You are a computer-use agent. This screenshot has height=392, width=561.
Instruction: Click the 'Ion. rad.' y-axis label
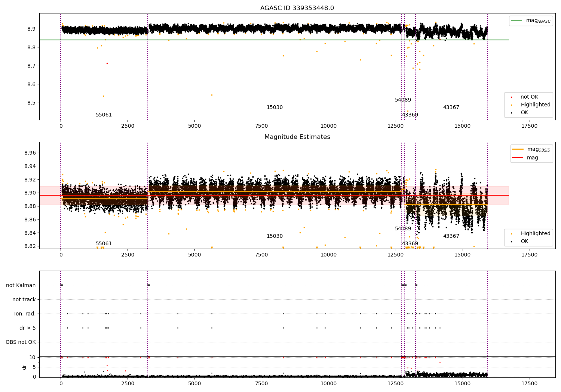tap(25, 314)
